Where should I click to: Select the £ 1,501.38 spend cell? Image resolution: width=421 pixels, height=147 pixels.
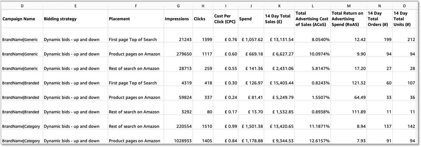coord(252,126)
